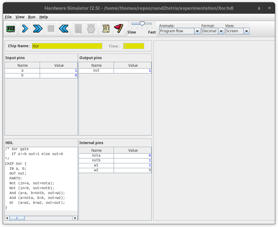278x227 pixels.
Task: Run the script with Fast Forward
Action: tap(38, 29)
